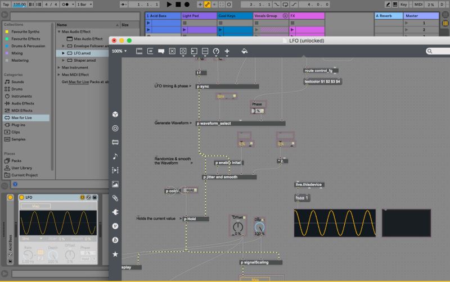
Task: Click the 1 Acid Bass track header
Action: tap(163, 16)
